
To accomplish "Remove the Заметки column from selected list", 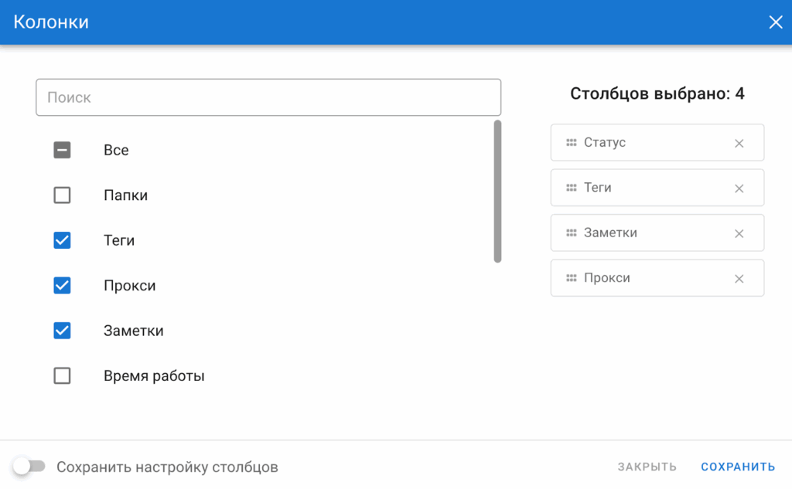I will 739,233.
